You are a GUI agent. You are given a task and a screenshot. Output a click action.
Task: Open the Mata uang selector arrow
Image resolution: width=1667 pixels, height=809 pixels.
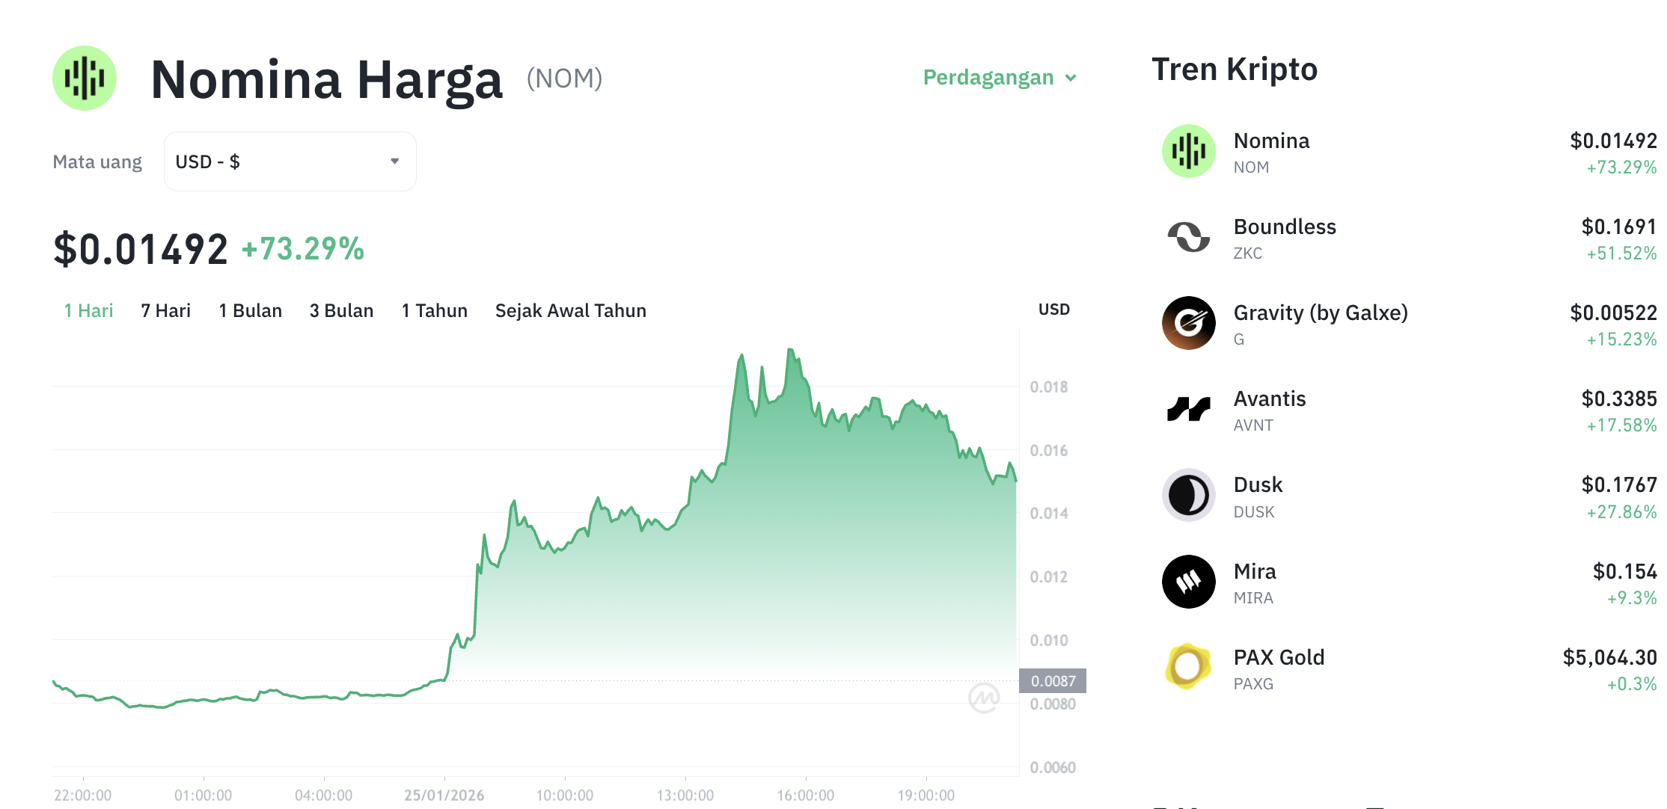[x=394, y=161]
